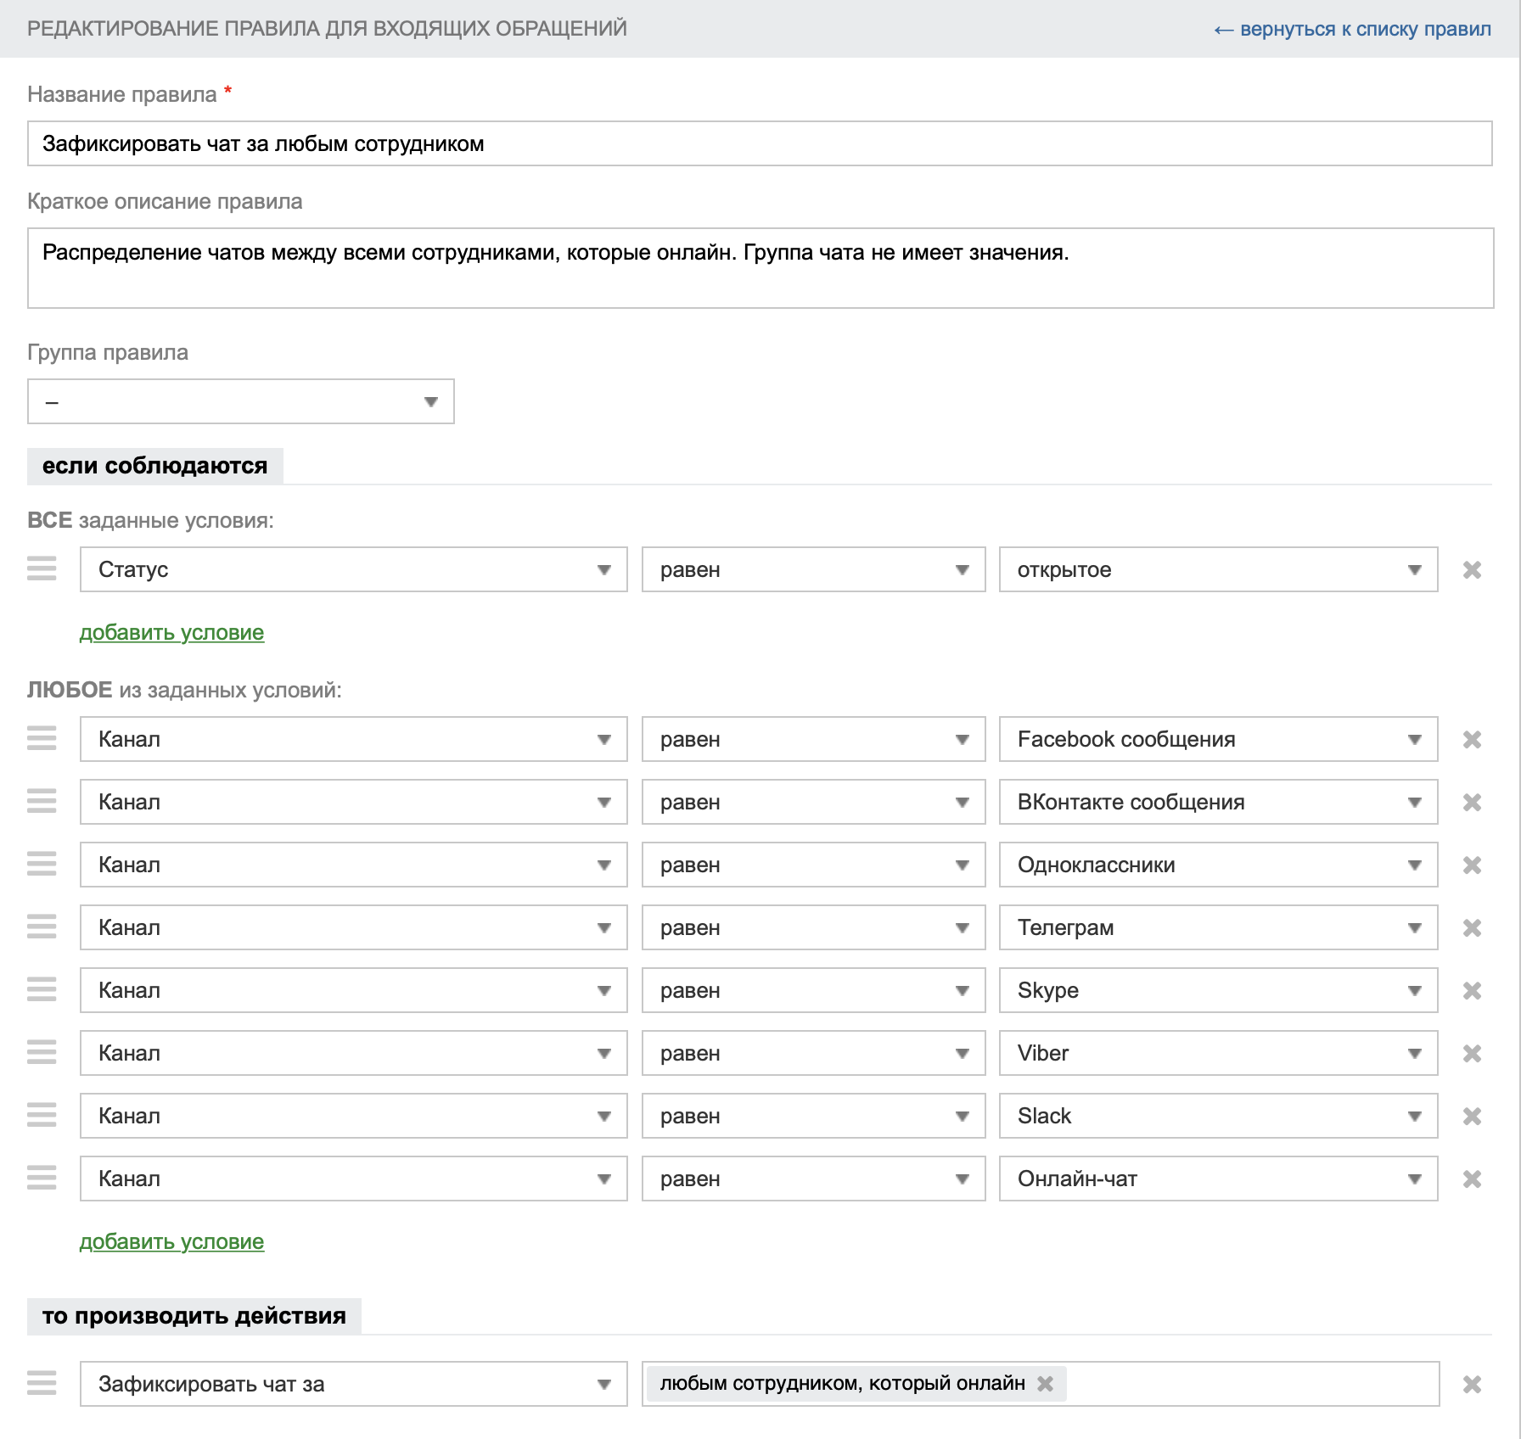This screenshot has height=1439, width=1521.
Task: Open the Онлайн-чат value dropdown
Action: point(1219,1179)
